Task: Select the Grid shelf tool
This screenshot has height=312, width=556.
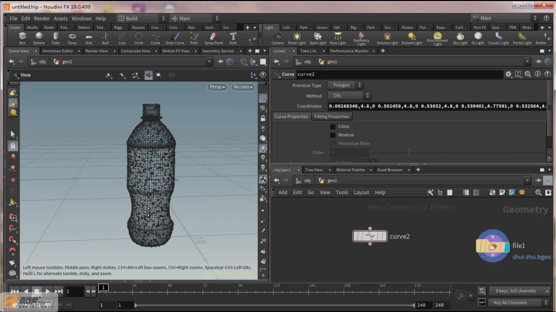Action: pyautogui.click(x=89, y=38)
